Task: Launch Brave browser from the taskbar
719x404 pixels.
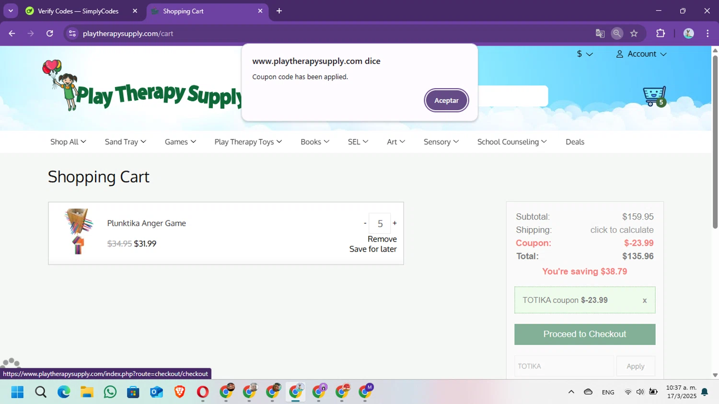Action: (180, 392)
